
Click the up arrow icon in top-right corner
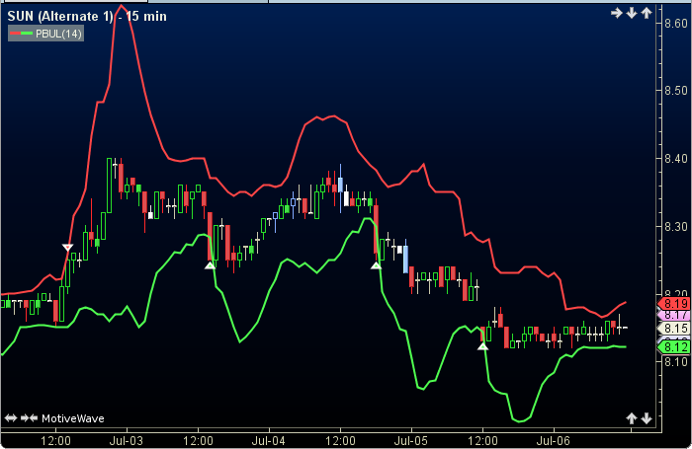pos(647,13)
